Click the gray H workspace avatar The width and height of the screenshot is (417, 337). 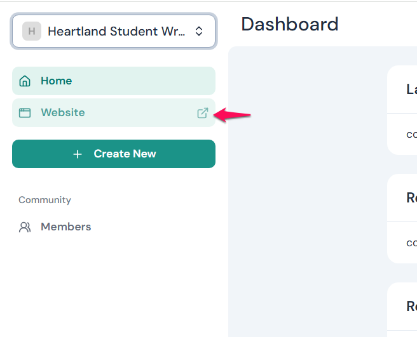pos(32,31)
